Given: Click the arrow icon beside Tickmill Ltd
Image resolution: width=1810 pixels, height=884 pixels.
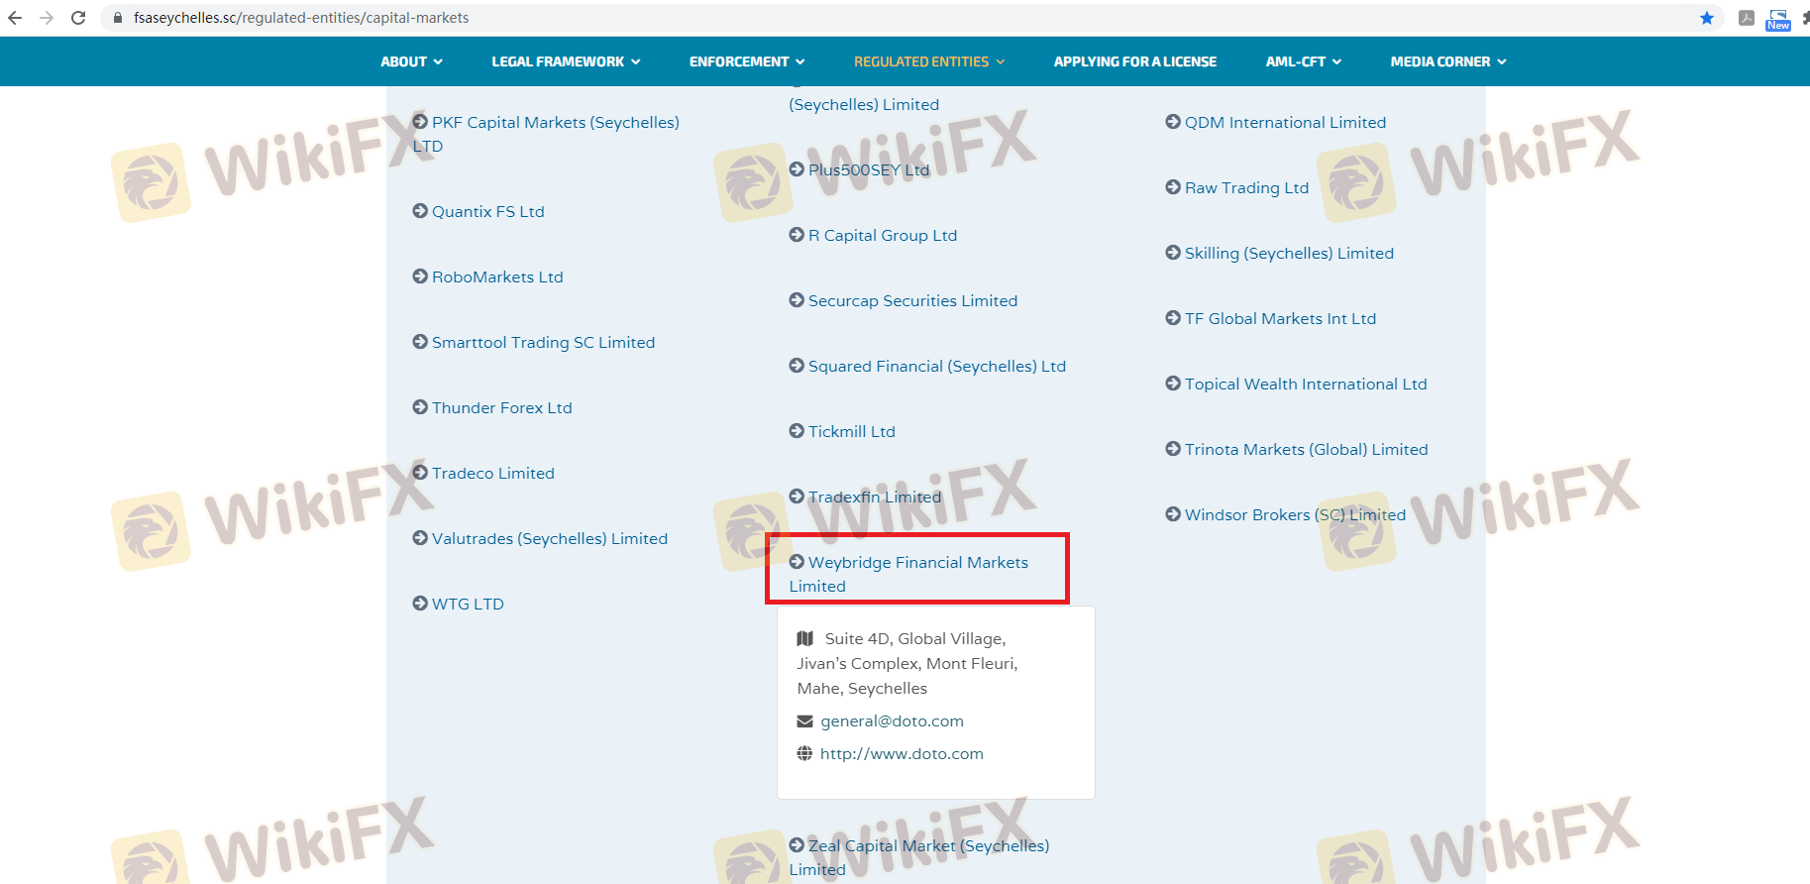Looking at the screenshot, I should pyautogui.click(x=797, y=431).
